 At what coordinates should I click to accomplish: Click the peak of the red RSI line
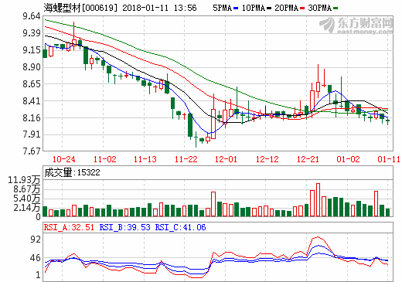pyautogui.click(x=318, y=237)
